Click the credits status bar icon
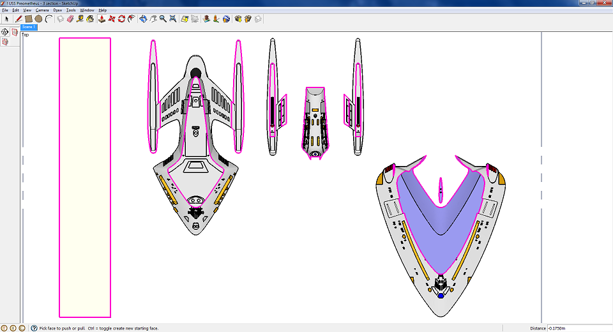 pos(13,328)
